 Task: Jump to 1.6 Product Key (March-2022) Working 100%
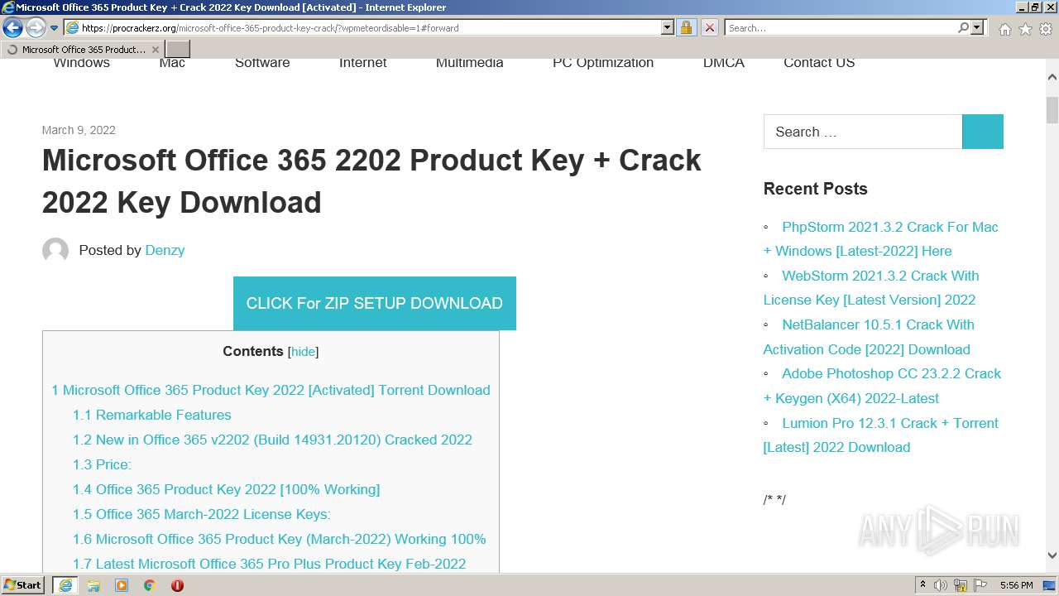point(279,539)
